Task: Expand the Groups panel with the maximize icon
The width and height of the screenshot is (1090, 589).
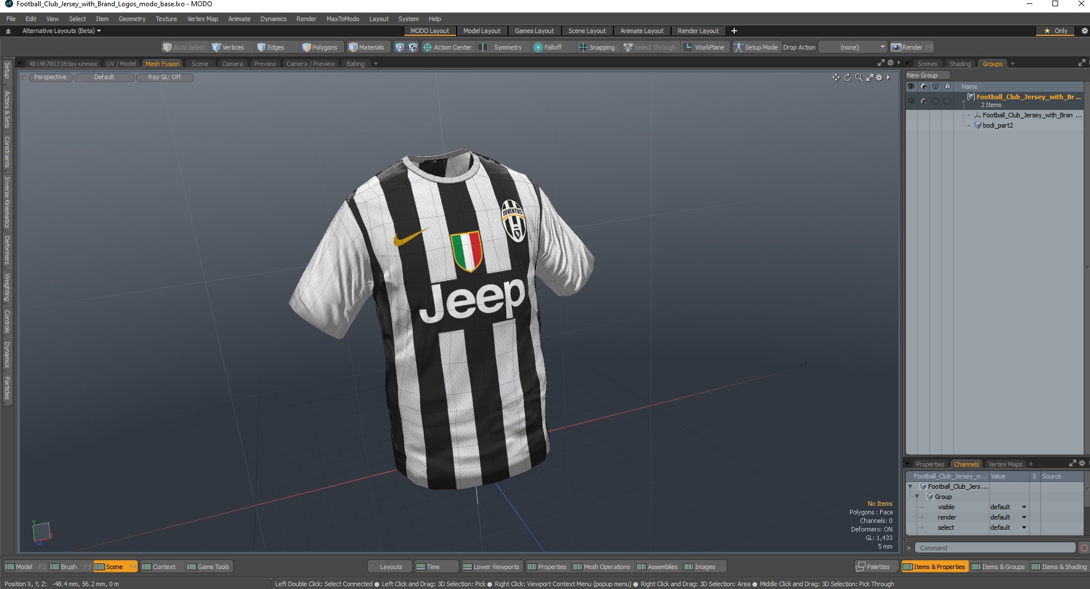Action: click(x=1081, y=63)
